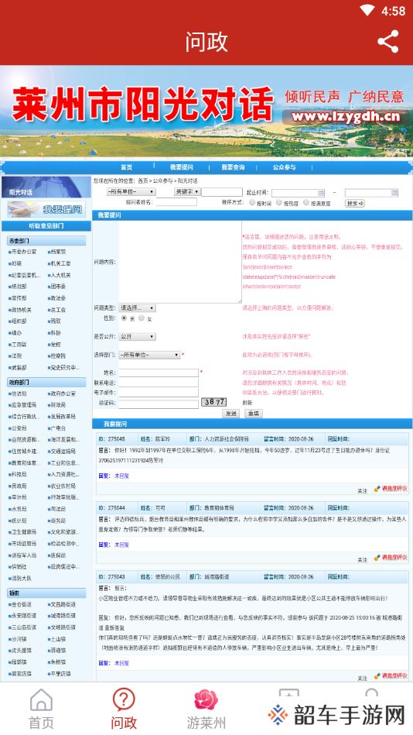Click the 提问者姓名 input field
Viewport: 413px width, 735px height.
[x=176, y=202]
